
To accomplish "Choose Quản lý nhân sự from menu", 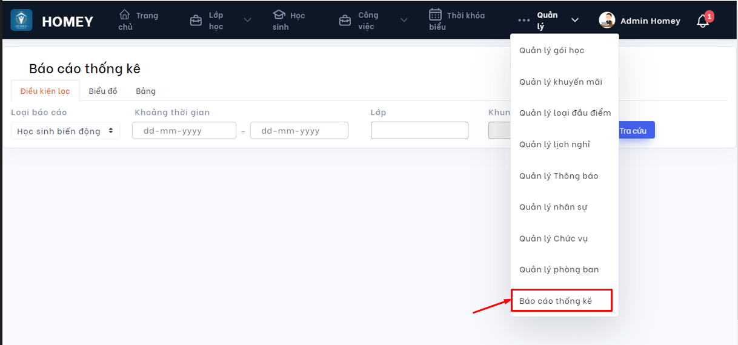I will tap(553, 207).
